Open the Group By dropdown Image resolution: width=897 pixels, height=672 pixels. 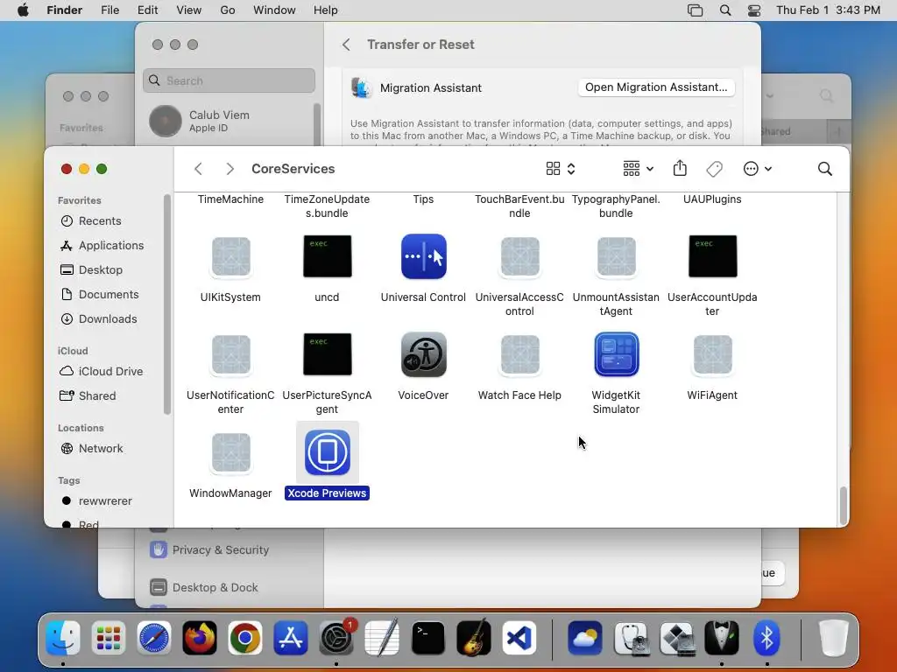[638, 169]
